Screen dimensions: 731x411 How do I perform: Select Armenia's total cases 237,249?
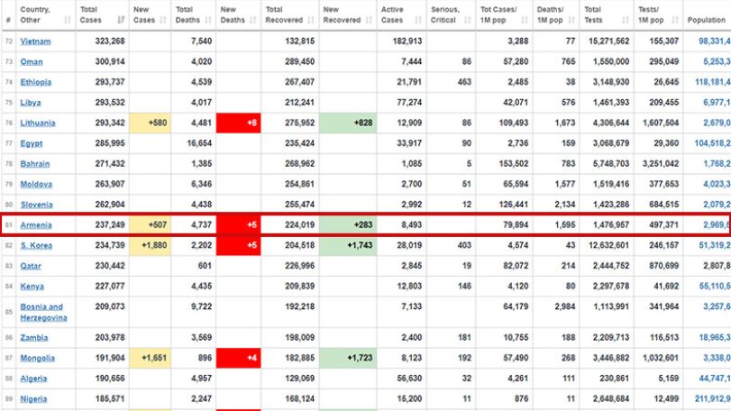110,225
